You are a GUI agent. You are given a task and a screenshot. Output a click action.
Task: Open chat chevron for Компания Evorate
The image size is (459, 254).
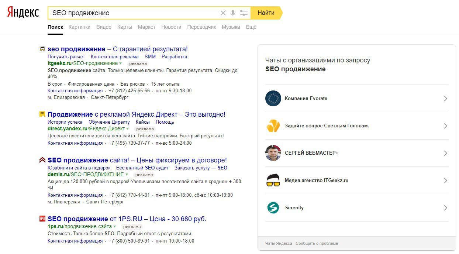click(445, 99)
